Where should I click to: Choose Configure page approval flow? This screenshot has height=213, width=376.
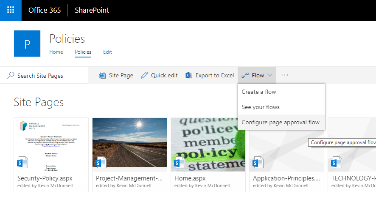281,122
